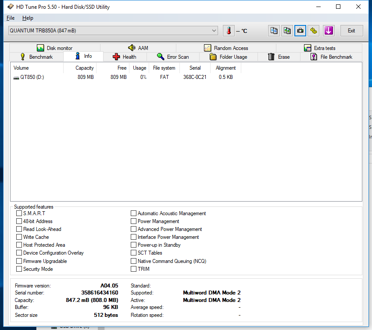Click the serial value 368C-0C21
The height and width of the screenshot is (330, 372).
(x=195, y=77)
